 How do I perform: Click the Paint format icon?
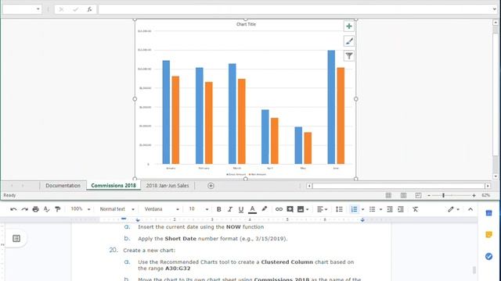[57, 209]
